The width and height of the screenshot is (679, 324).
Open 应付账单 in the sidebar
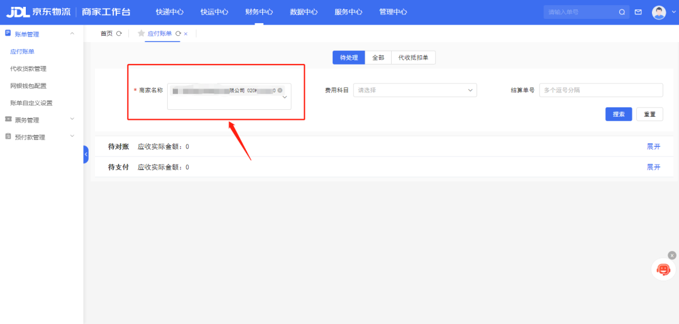tap(22, 51)
